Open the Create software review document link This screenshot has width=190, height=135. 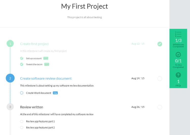[x=46, y=79]
